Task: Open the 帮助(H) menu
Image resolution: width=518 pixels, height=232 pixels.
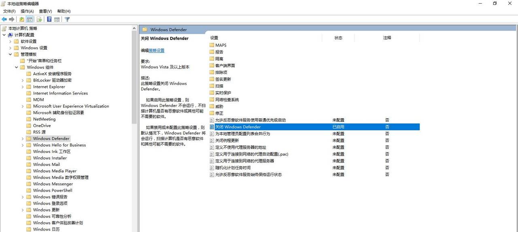Action: pyautogui.click(x=64, y=11)
